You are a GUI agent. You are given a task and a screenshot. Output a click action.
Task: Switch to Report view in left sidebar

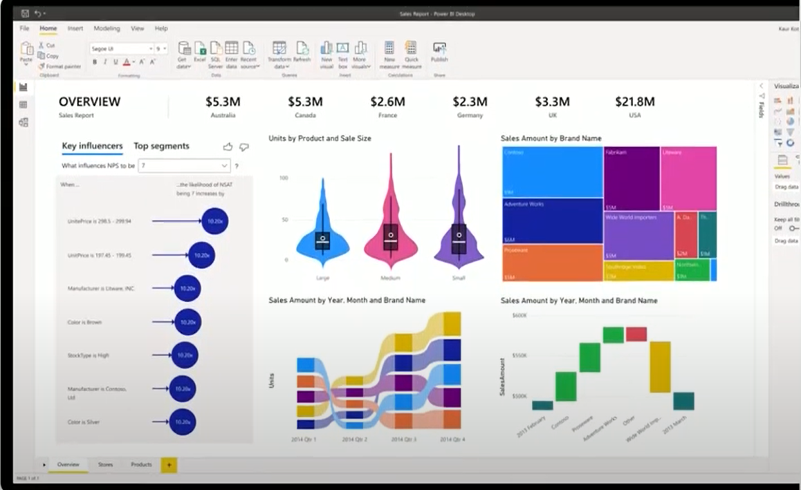pyautogui.click(x=24, y=87)
